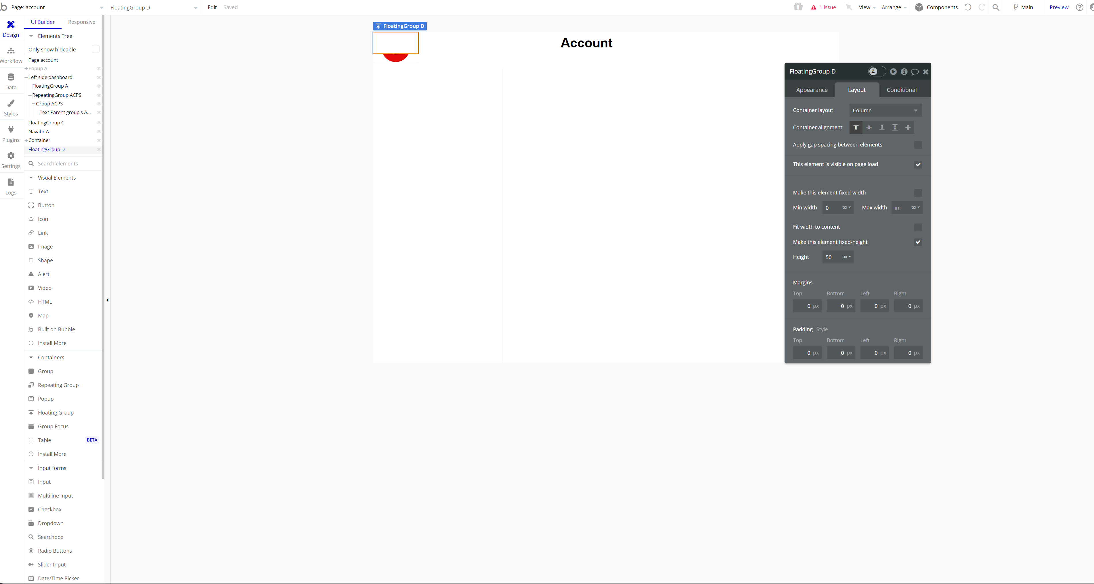Toggle Only show hideable checkbox
The height and width of the screenshot is (584, 1094).
(95, 50)
